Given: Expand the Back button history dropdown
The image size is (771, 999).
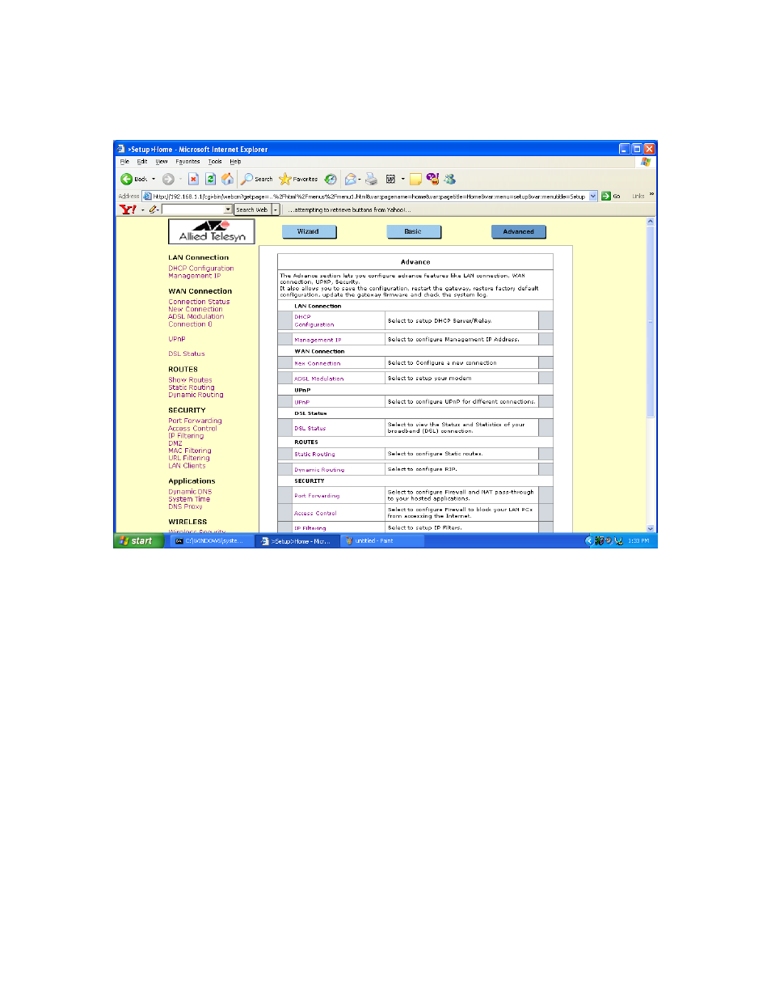Looking at the screenshot, I should [154, 179].
